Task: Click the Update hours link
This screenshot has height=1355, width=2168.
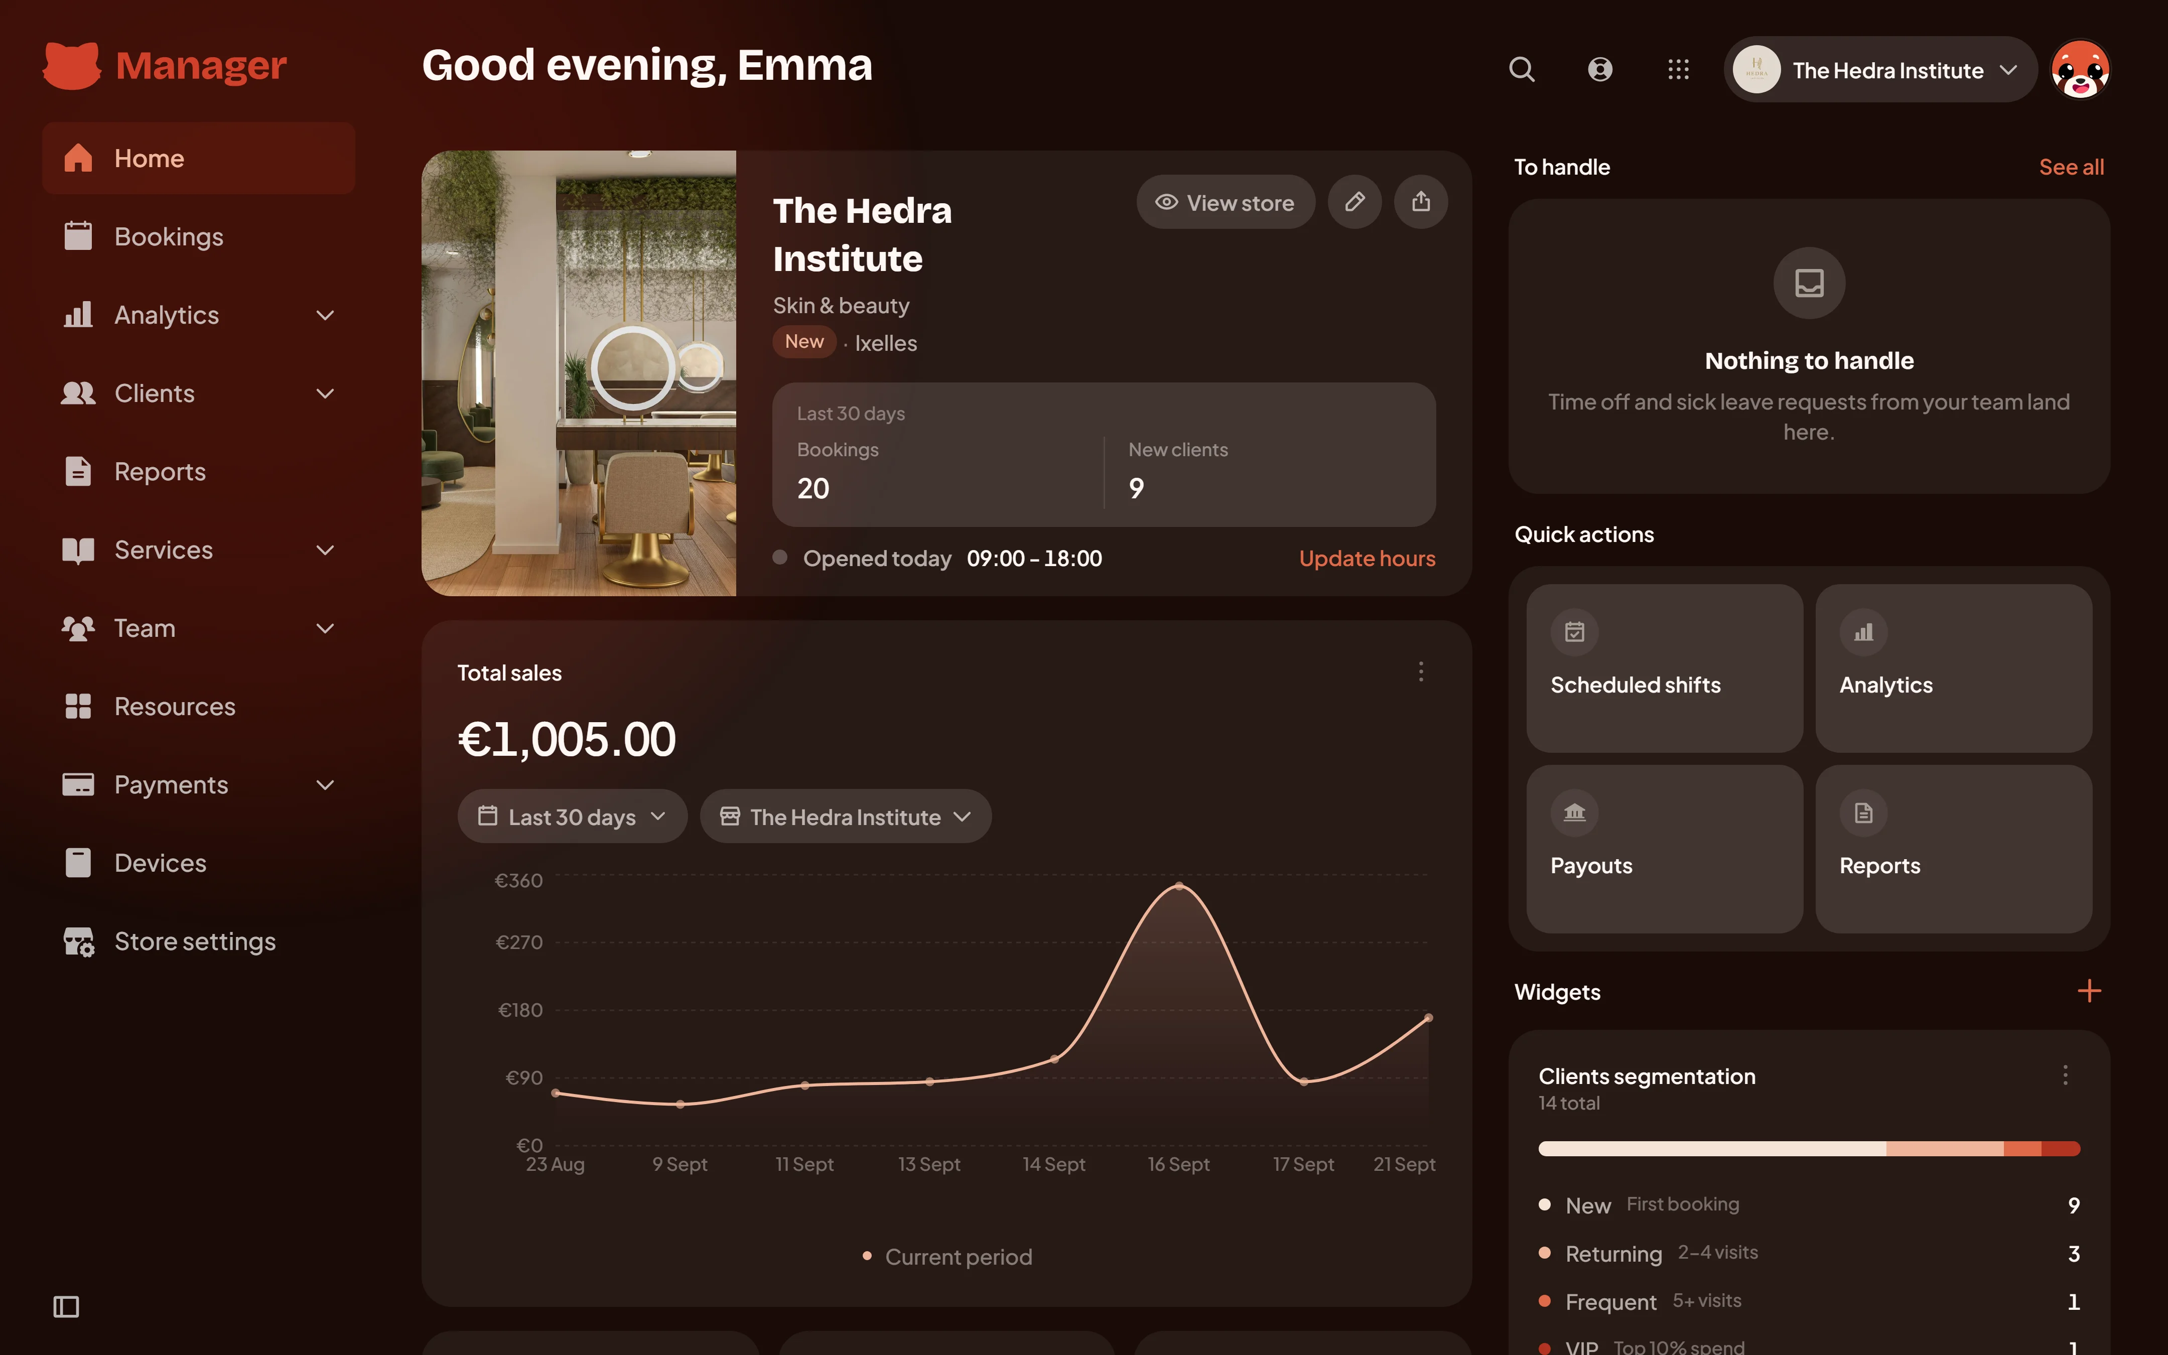Action: coord(1366,558)
